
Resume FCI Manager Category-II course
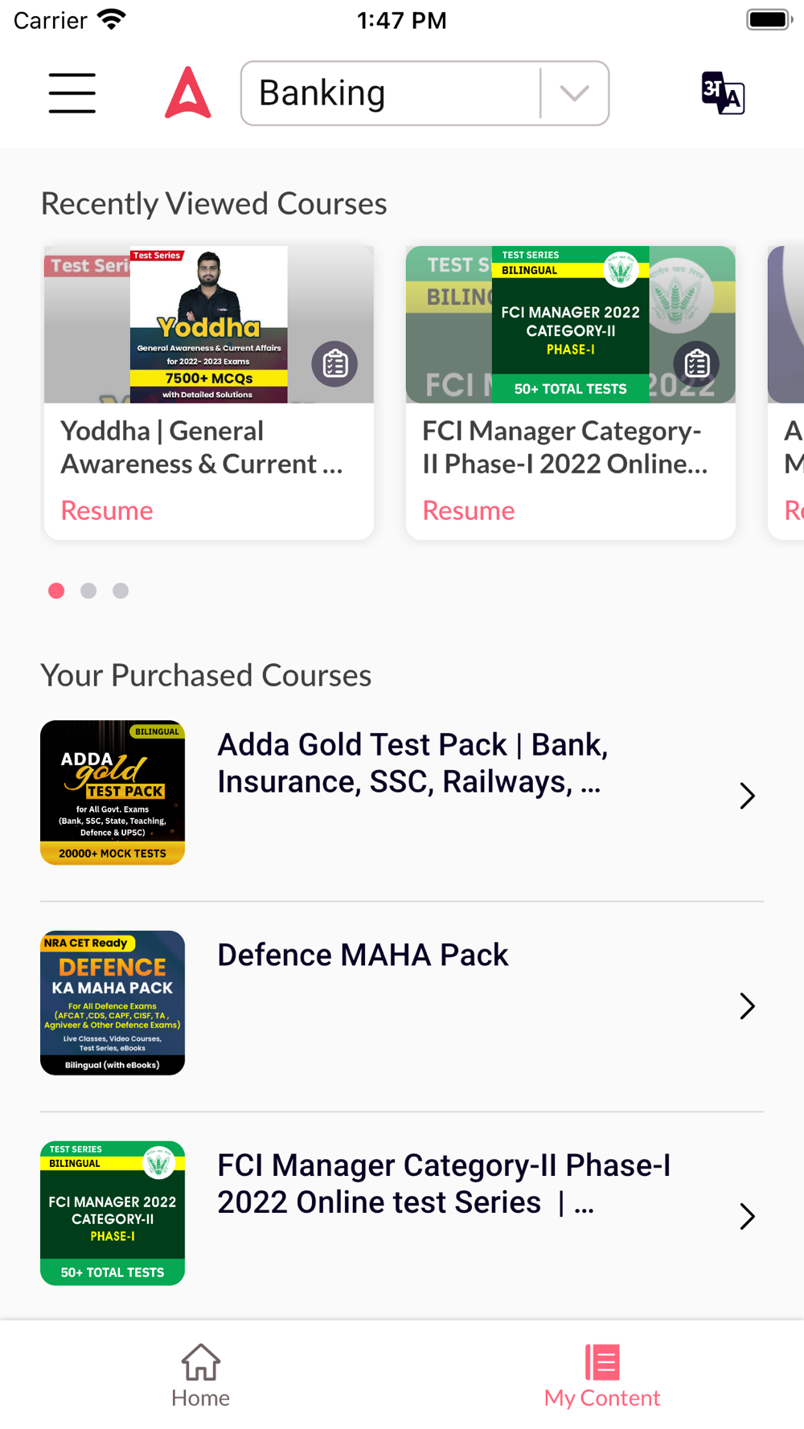[x=469, y=510]
